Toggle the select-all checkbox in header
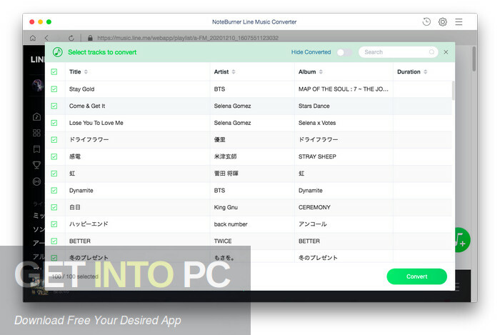This screenshot has height=335, width=500. point(54,71)
